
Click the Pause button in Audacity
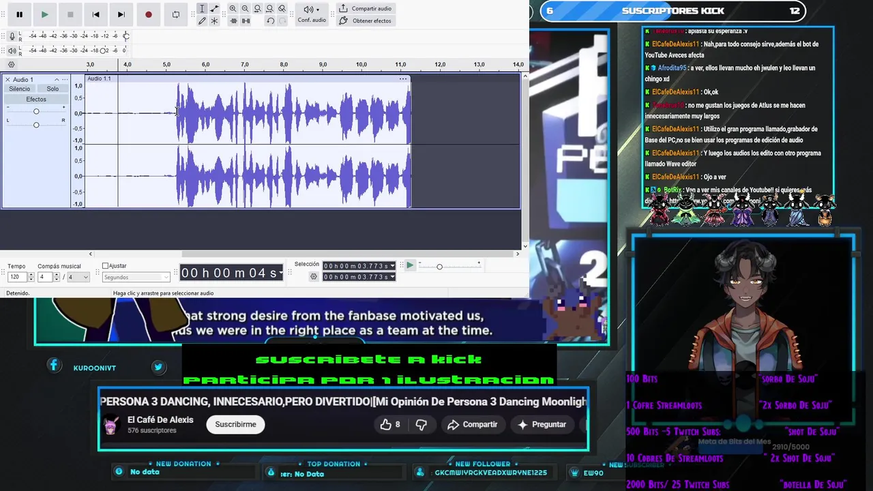19,14
